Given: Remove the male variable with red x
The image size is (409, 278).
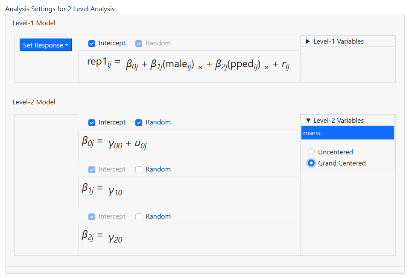Looking at the screenshot, I should (x=200, y=67).
